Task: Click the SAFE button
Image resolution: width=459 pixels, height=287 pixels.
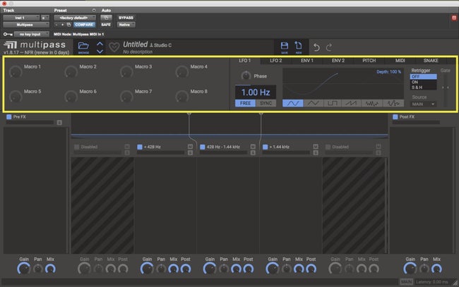Action: [x=106, y=25]
